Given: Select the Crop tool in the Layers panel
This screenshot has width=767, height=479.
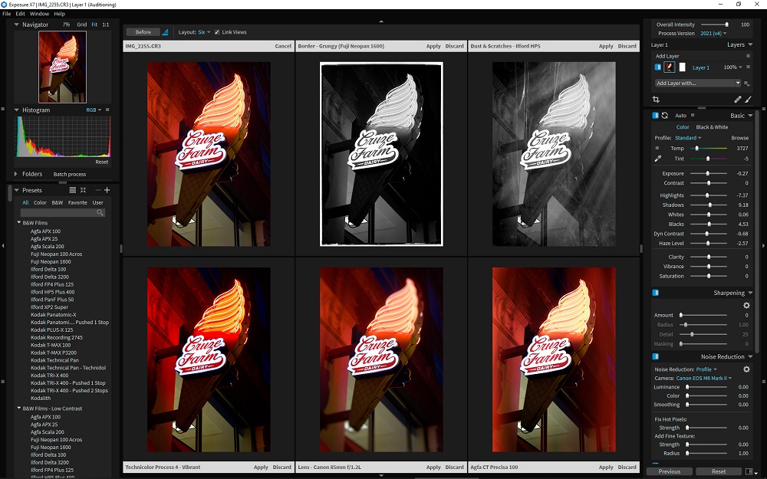Looking at the screenshot, I should coord(657,99).
